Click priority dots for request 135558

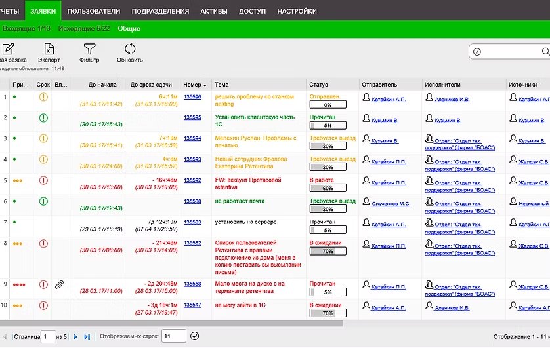[x=19, y=284]
